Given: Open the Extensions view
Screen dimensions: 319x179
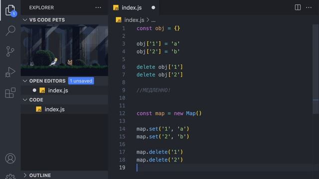Looking at the screenshot, I should click(x=10, y=93).
